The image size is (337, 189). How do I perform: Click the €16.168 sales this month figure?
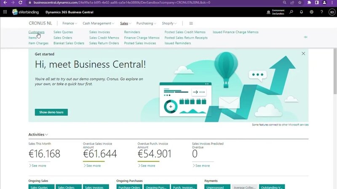44,154
